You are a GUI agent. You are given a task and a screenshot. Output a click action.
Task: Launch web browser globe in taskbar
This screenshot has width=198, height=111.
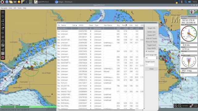pos(7,2)
